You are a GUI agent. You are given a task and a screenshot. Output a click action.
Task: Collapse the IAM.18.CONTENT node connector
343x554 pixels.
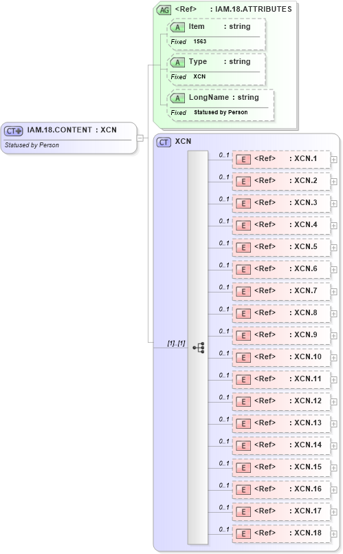pos(140,138)
